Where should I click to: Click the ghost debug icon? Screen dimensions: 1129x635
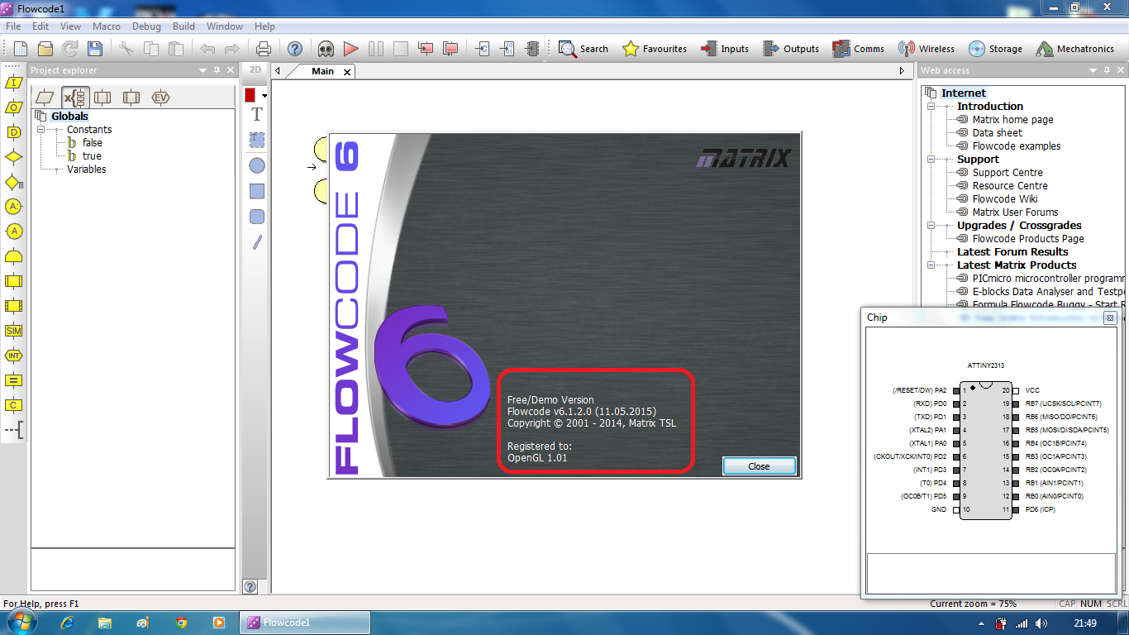click(x=326, y=49)
